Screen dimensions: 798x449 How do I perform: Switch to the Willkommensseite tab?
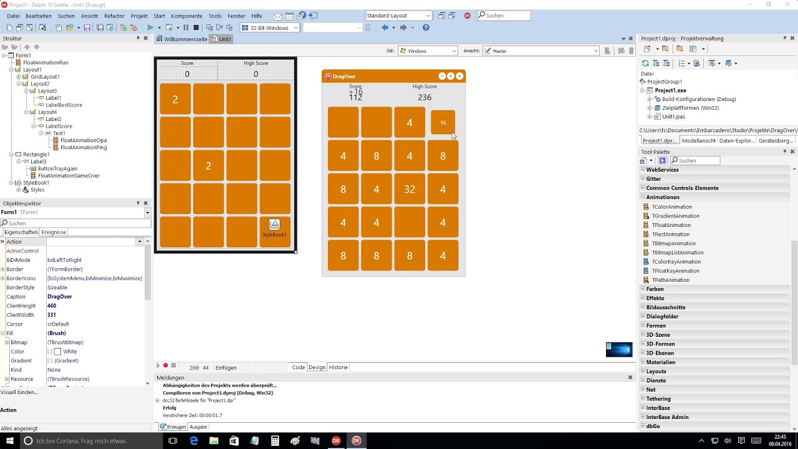click(182, 39)
